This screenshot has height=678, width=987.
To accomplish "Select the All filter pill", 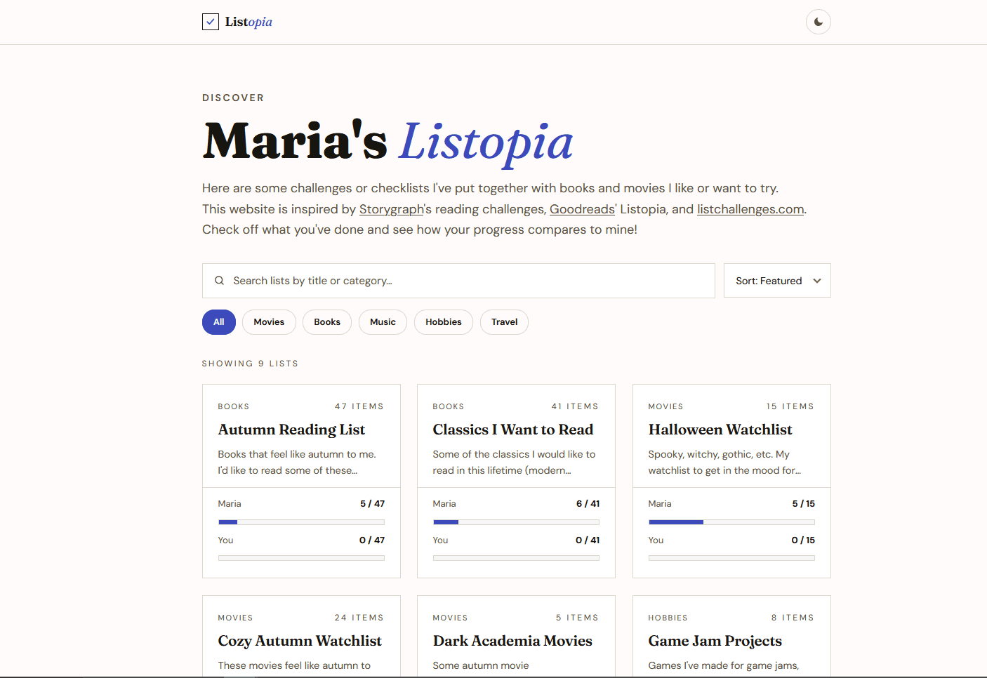I will (219, 322).
